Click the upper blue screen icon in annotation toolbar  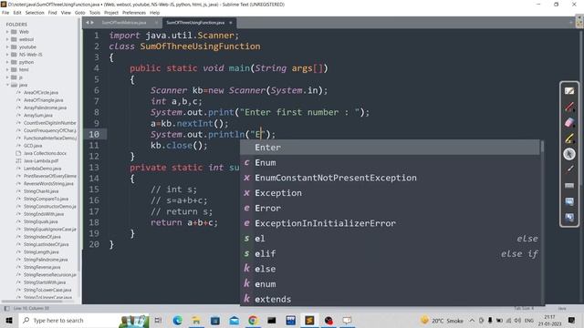(x=569, y=201)
